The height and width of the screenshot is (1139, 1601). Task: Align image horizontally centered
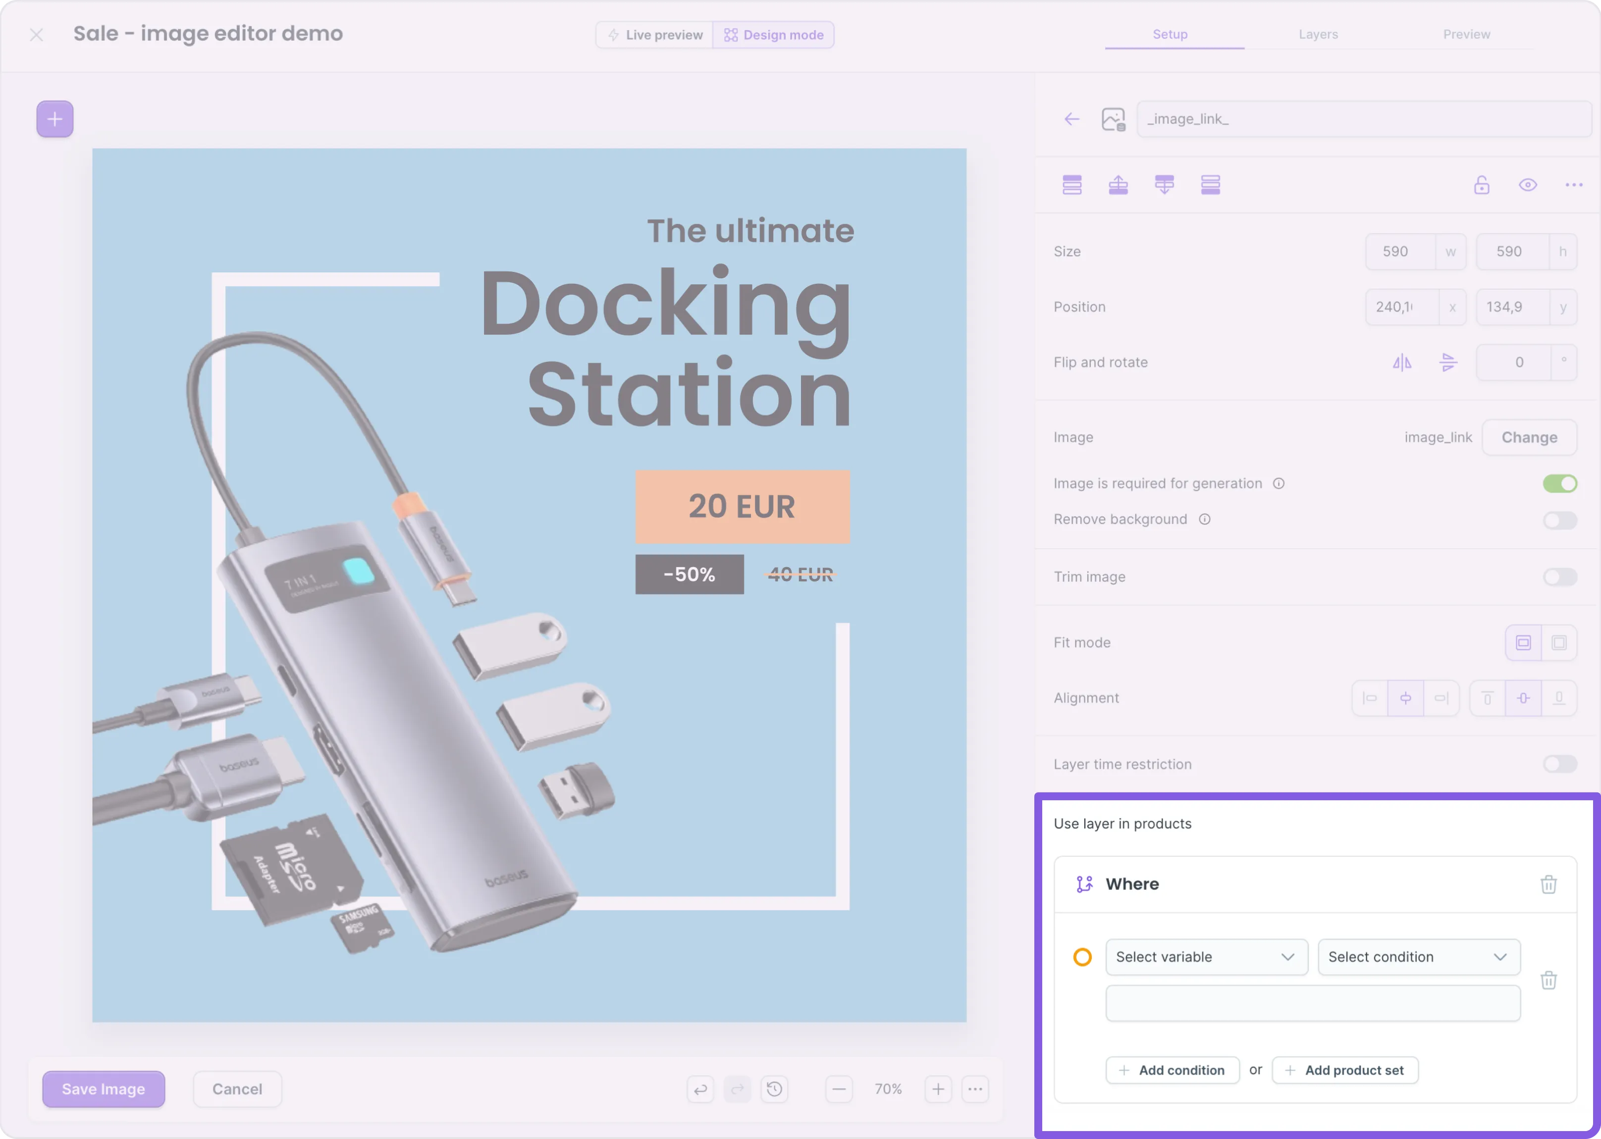click(1405, 699)
